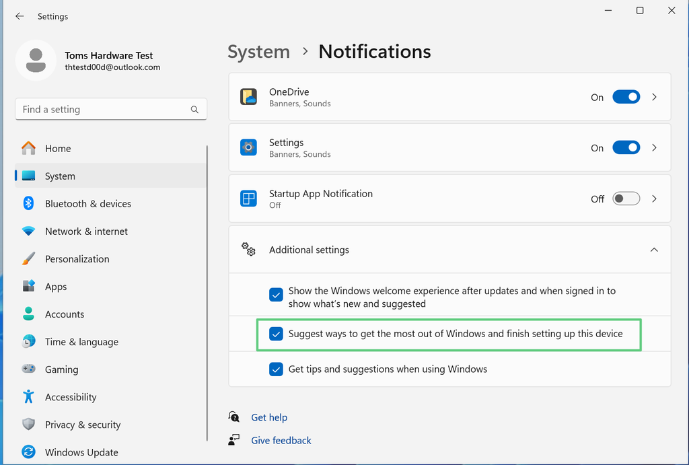Screen dimensions: 689x465
Task: Click the Additional settings gear icon
Action: tap(248, 249)
